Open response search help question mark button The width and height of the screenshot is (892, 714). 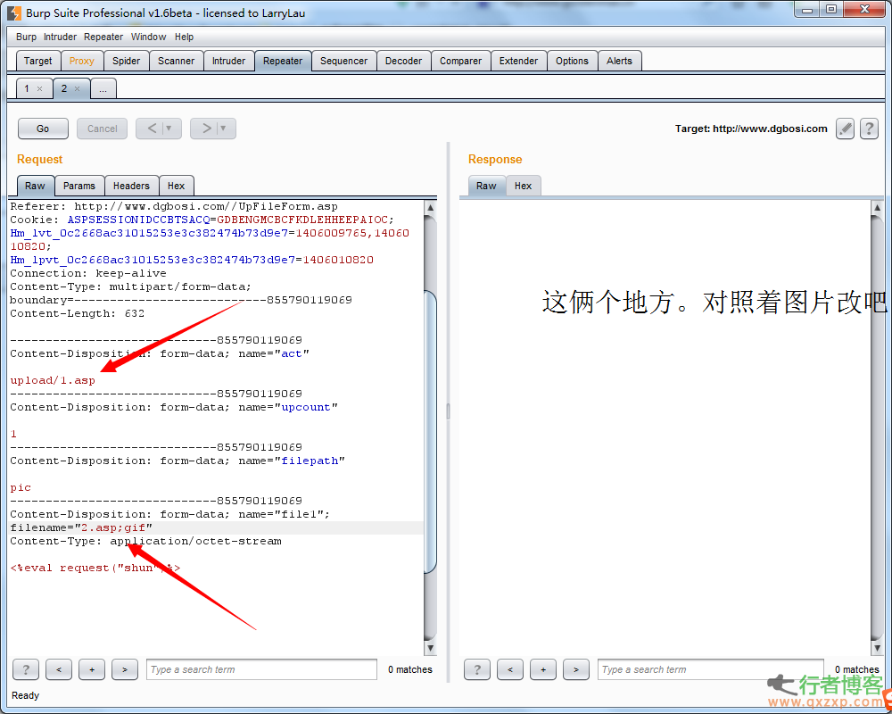tap(476, 669)
